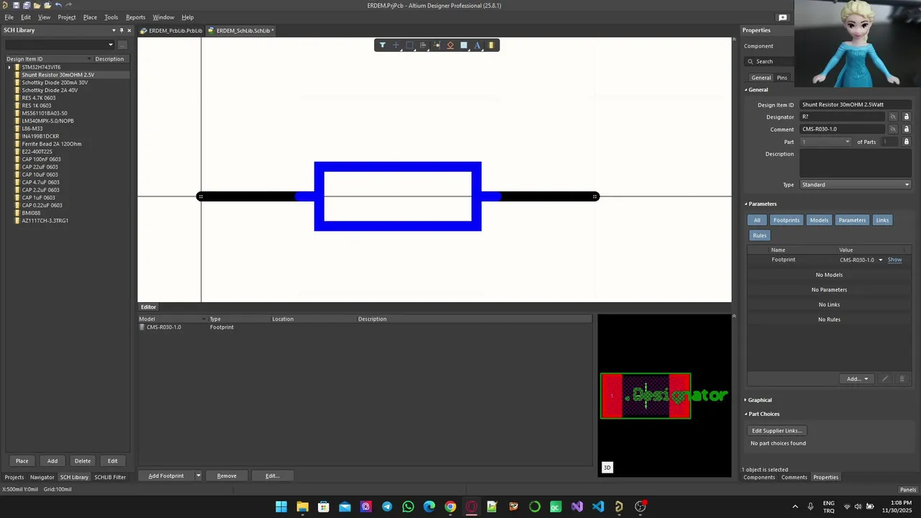Switch to the Pins tab
921x518 pixels.
tap(781, 78)
